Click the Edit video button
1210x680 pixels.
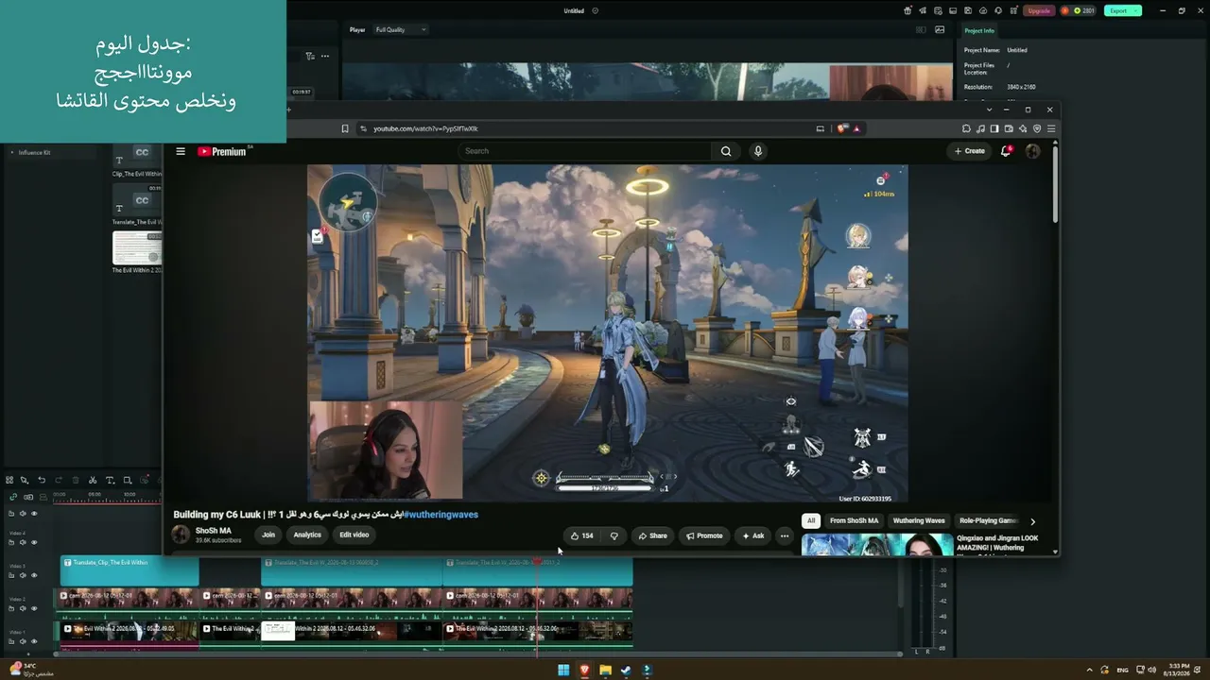(x=354, y=535)
